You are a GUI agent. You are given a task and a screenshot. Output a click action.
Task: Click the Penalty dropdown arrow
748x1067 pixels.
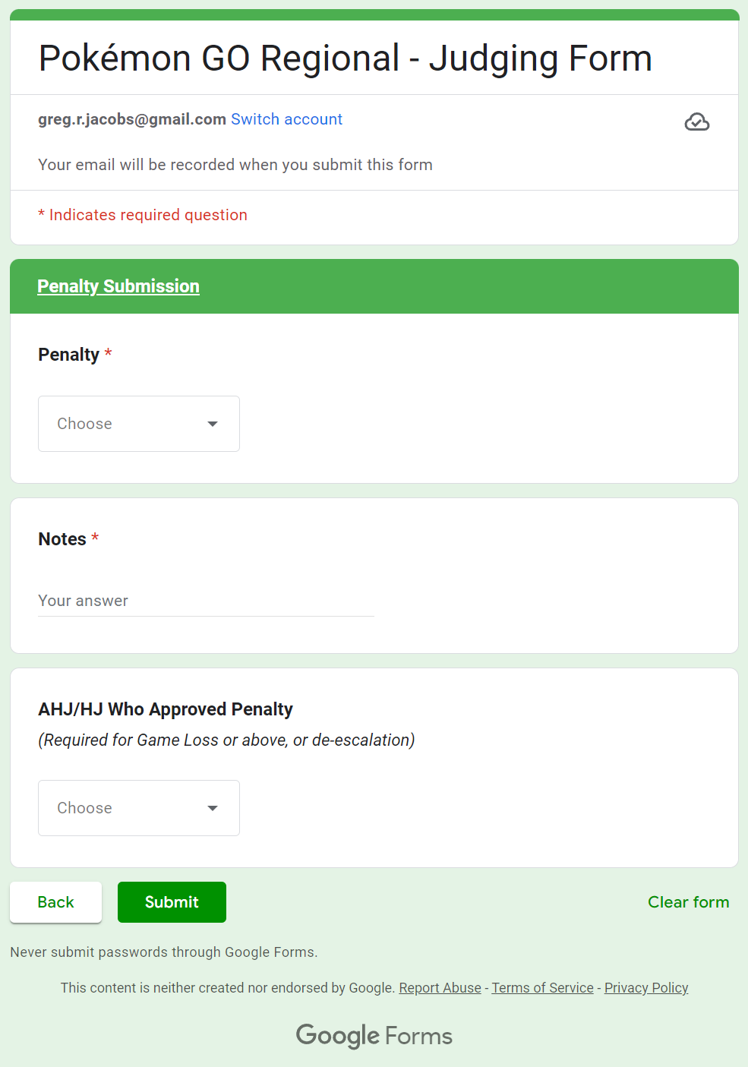coord(213,424)
